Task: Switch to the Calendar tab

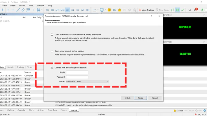Action: pyautogui.click(x=22, y=110)
